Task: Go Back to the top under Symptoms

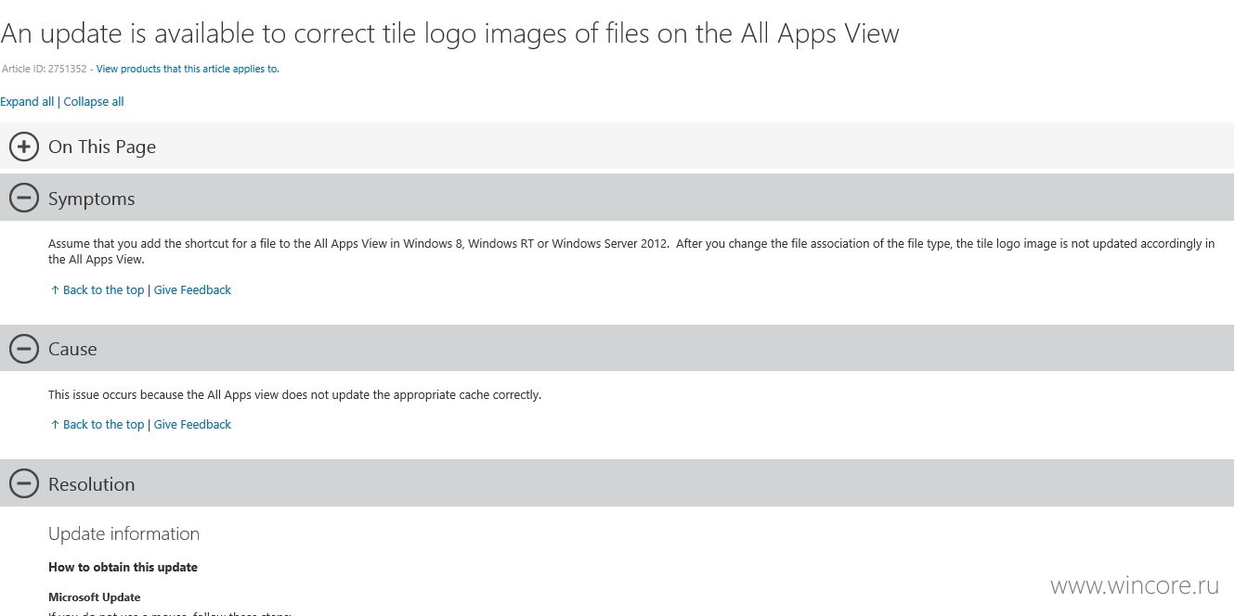Action: click(97, 290)
